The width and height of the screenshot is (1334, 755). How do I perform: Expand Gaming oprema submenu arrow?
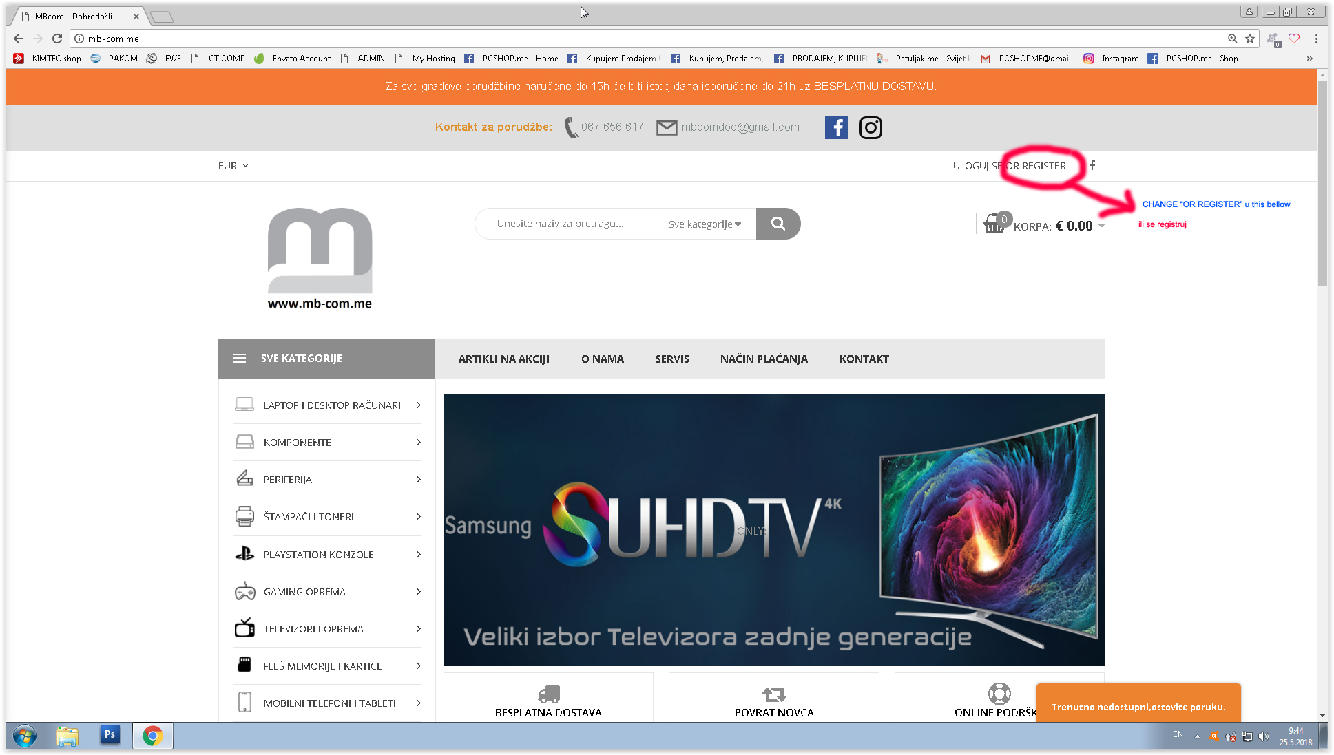point(418,591)
